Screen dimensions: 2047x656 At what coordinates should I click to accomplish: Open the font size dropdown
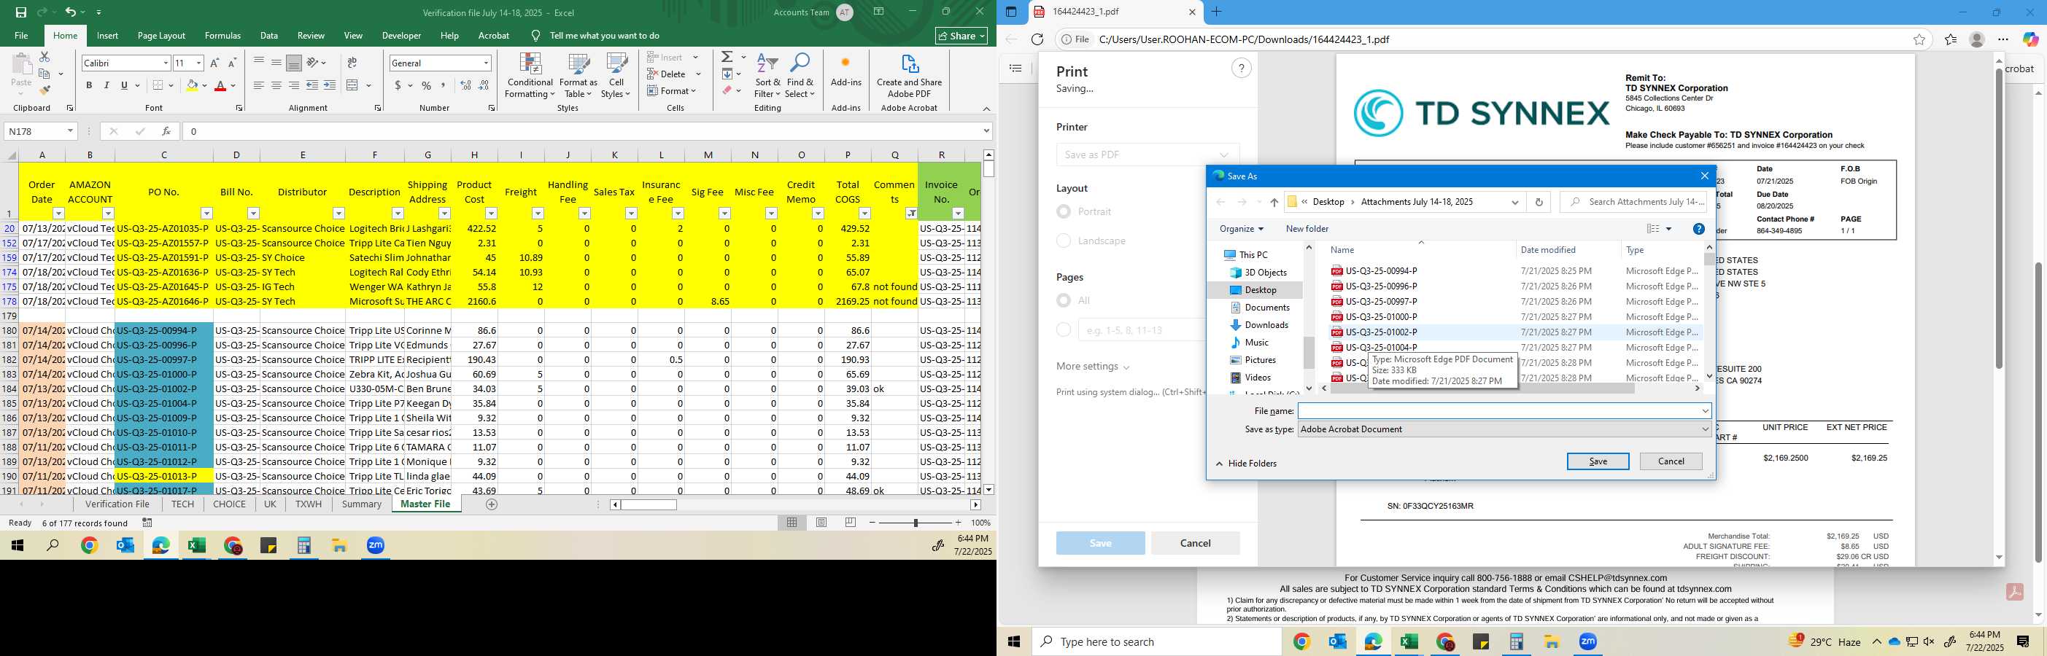[x=198, y=63]
